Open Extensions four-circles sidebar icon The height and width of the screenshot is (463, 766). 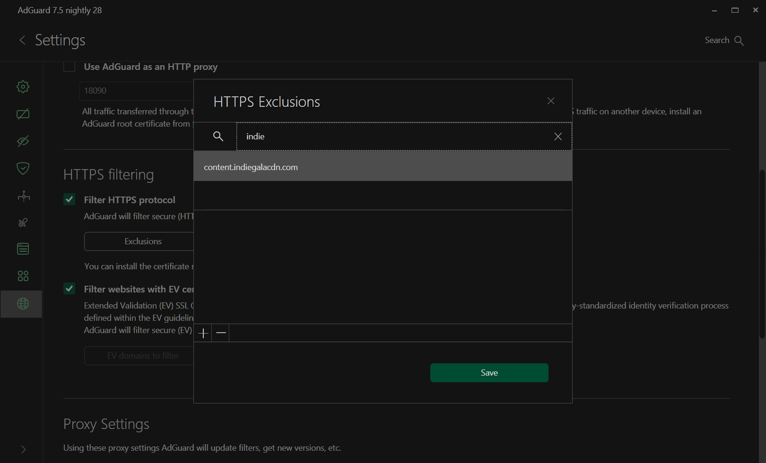tap(23, 276)
